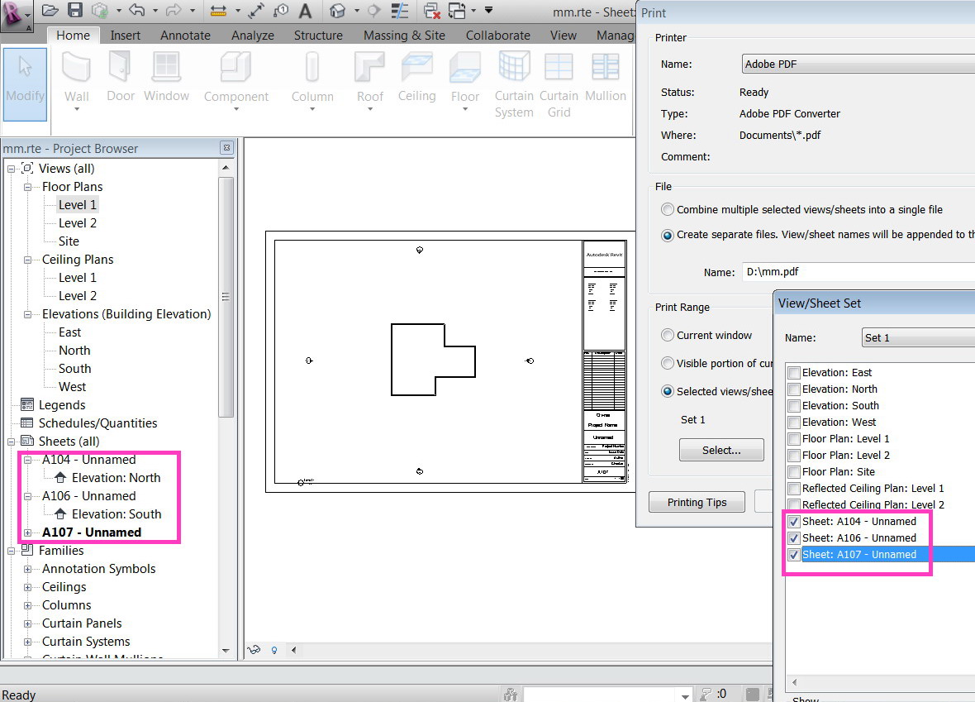Switch to the Annotate ribbon tab

pos(185,35)
